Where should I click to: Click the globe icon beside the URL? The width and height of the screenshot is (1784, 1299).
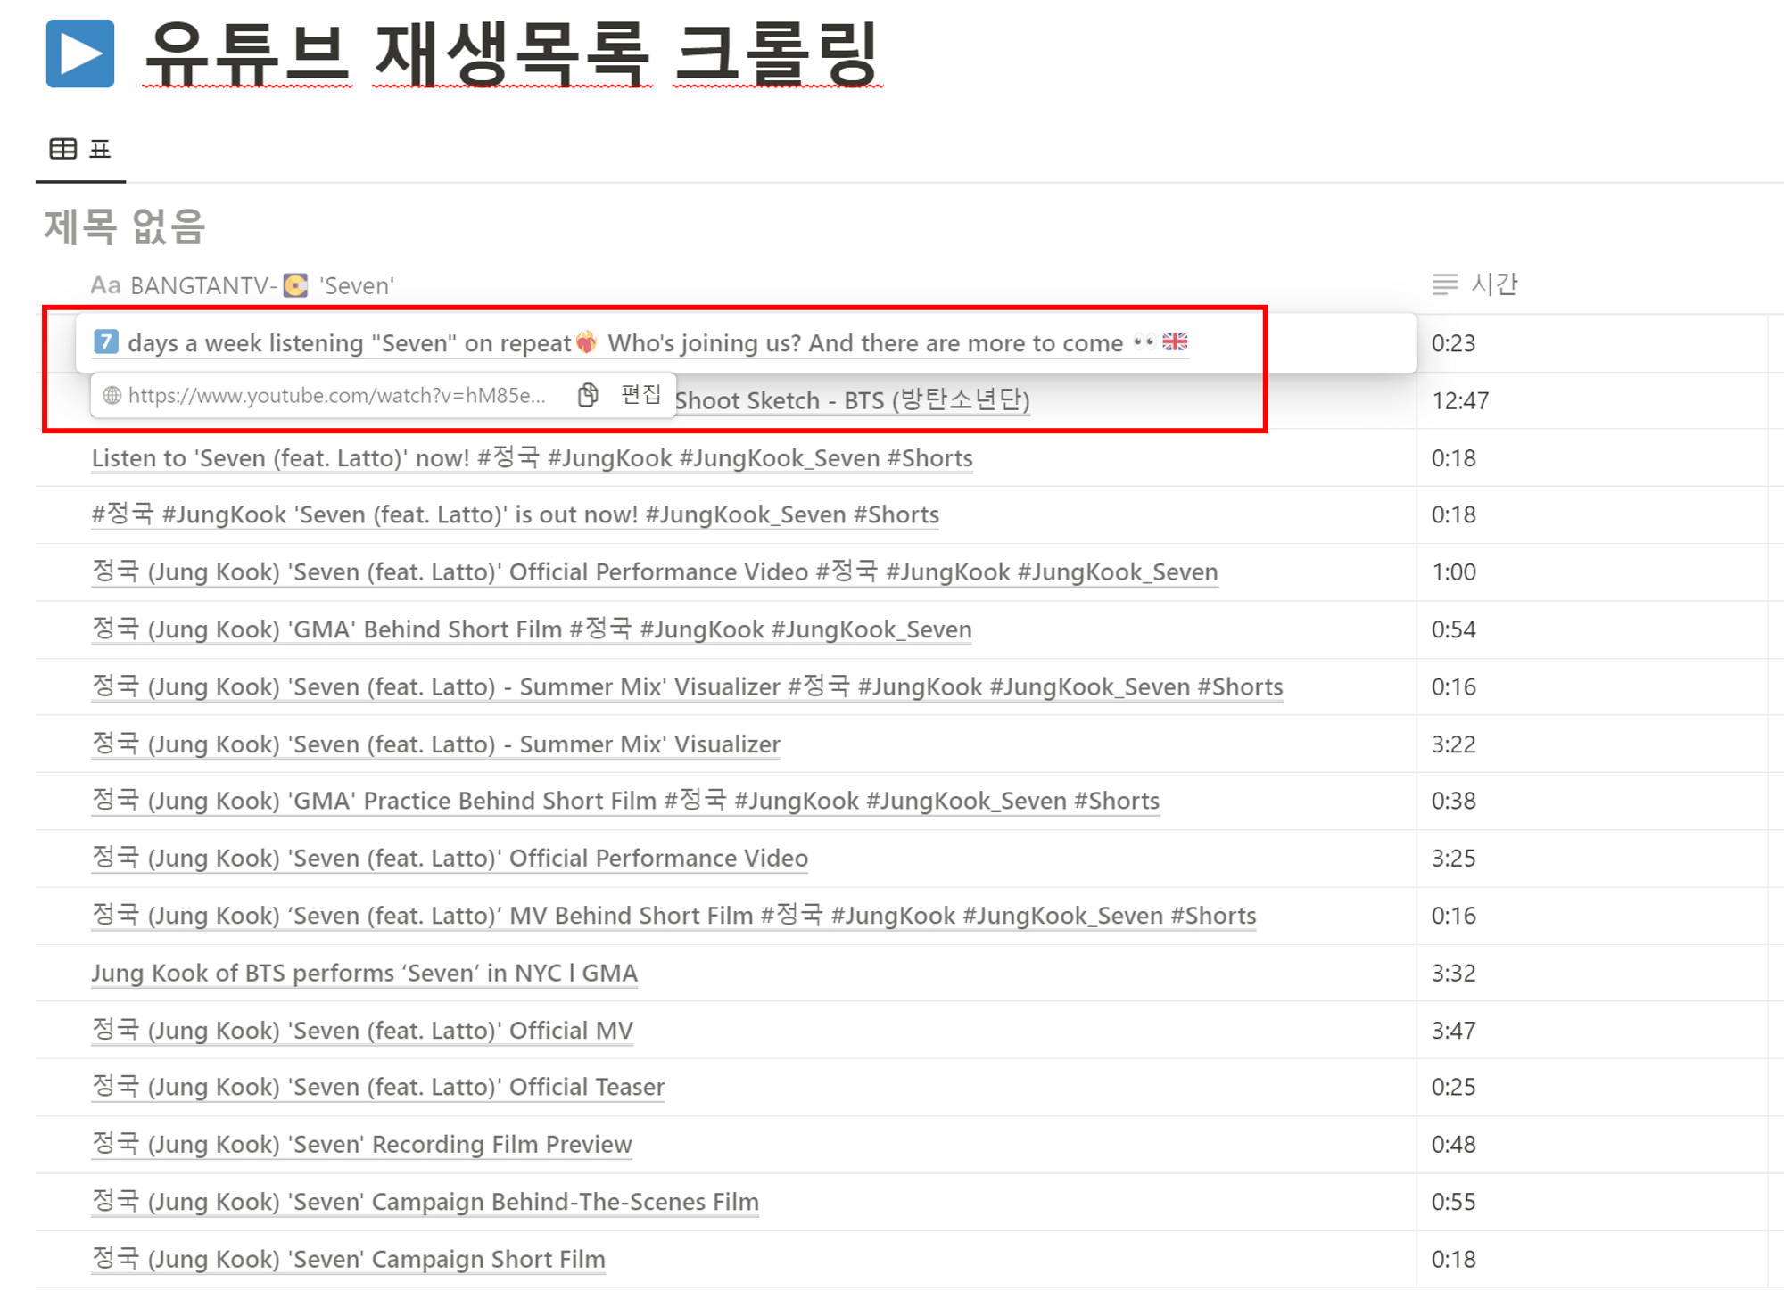click(112, 396)
